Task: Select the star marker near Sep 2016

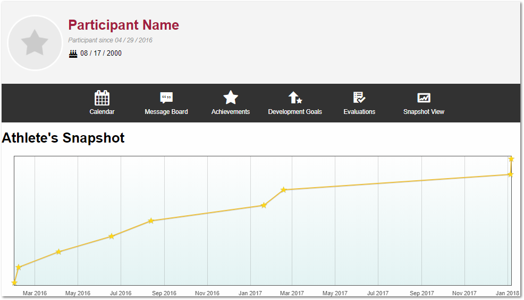Action: [x=151, y=220]
